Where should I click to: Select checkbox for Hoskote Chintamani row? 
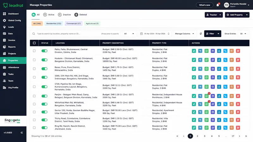click(x=34, y=60)
